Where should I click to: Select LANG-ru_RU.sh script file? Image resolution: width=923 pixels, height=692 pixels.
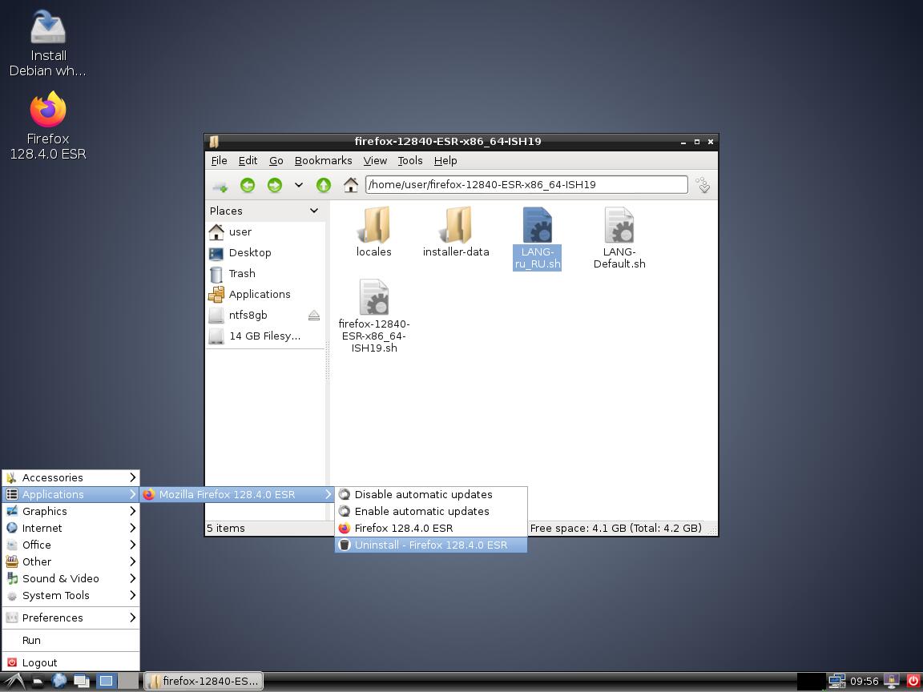click(537, 238)
